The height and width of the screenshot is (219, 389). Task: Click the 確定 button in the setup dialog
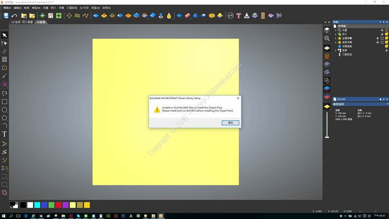coord(230,122)
